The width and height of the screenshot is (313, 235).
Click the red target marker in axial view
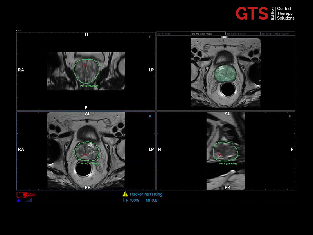pyautogui.click(x=85, y=155)
